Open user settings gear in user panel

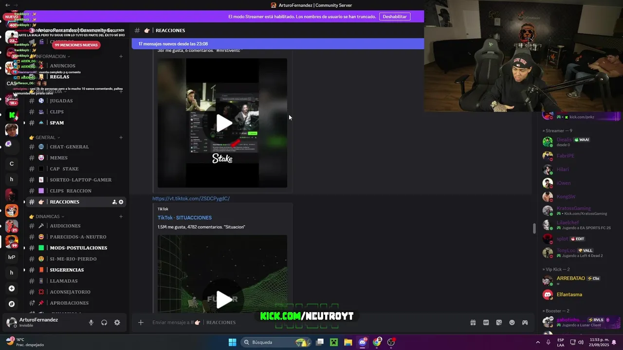coord(117,322)
